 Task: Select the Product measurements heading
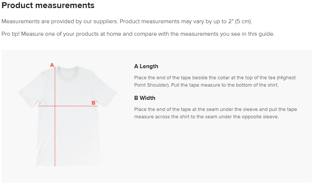[x=48, y=6]
